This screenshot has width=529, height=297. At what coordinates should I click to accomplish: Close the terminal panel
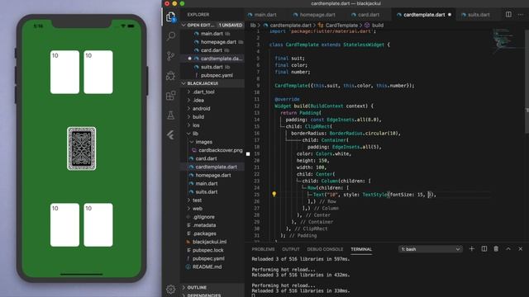pos(520,249)
